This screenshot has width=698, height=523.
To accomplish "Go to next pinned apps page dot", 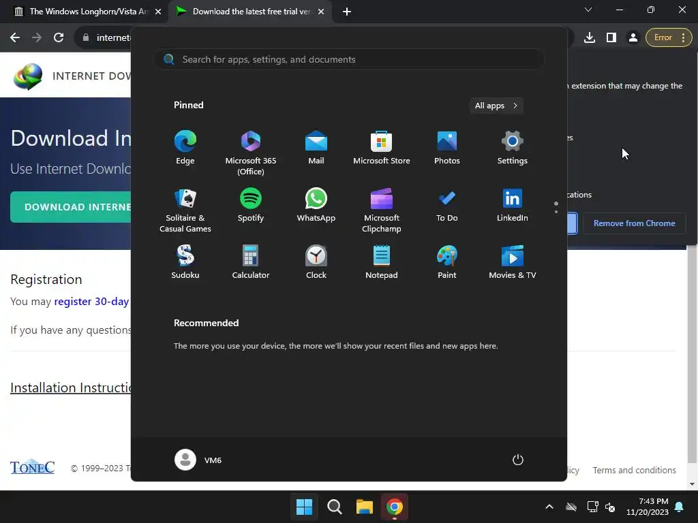I will click(556, 212).
